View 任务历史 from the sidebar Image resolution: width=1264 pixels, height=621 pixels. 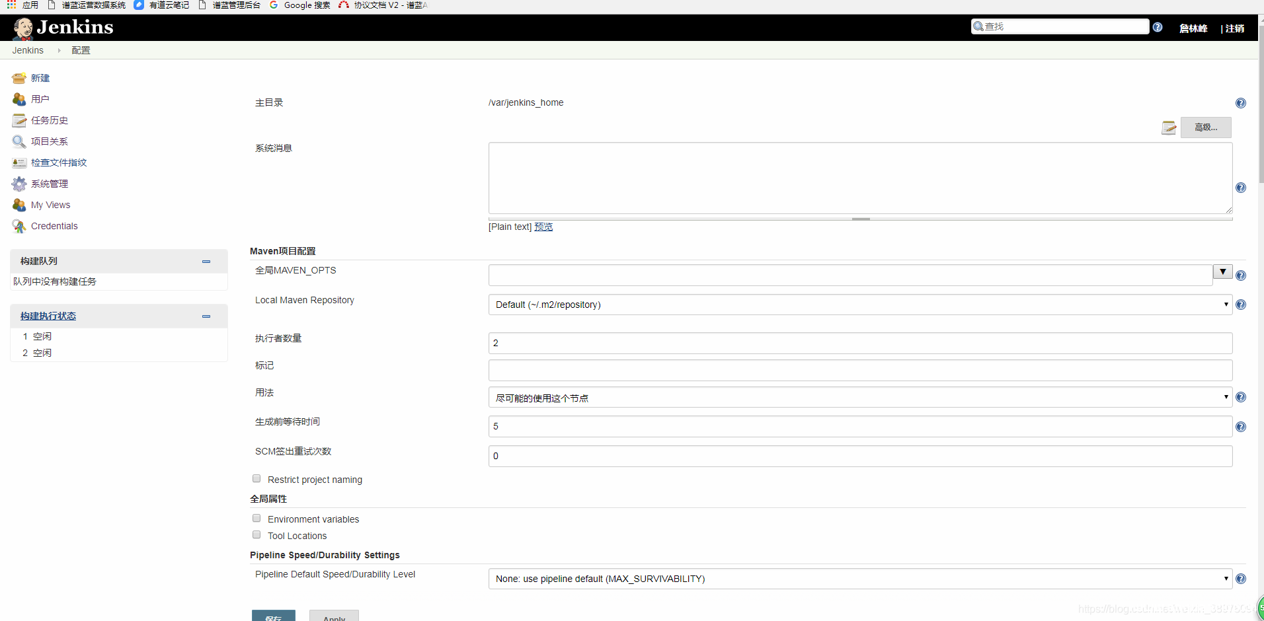click(x=49, y=120)
